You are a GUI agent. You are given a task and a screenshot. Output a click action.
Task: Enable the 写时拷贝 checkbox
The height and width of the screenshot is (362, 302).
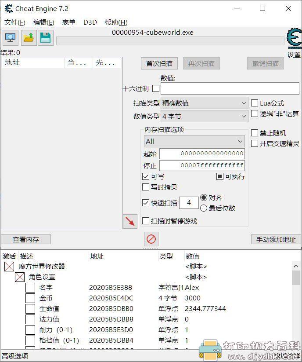click(146, 187)
